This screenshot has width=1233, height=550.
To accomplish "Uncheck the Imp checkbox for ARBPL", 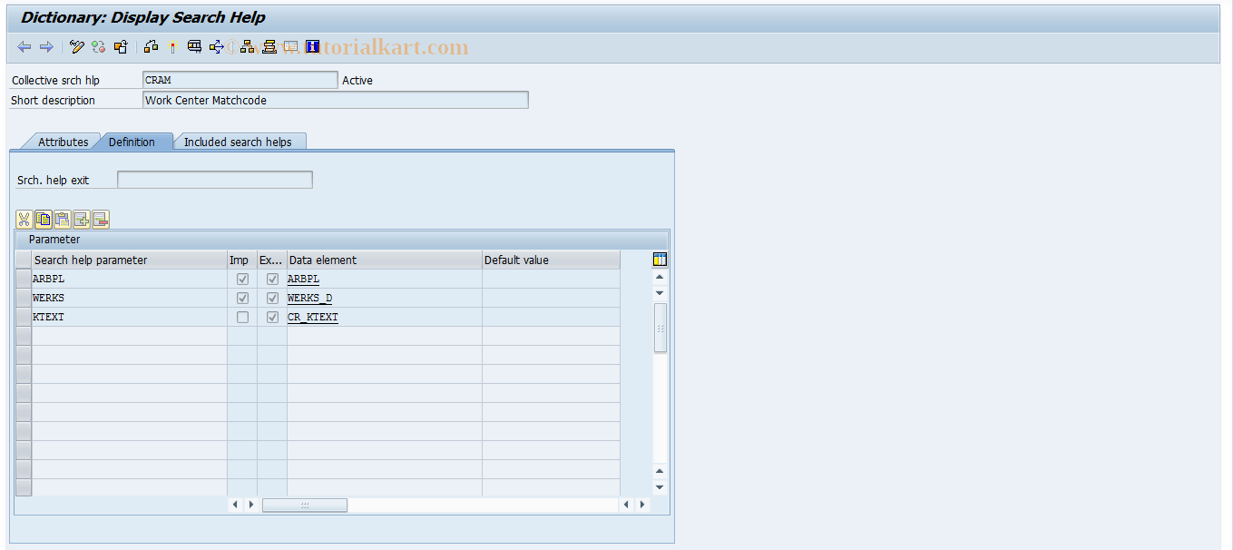I will pos(241,279).
